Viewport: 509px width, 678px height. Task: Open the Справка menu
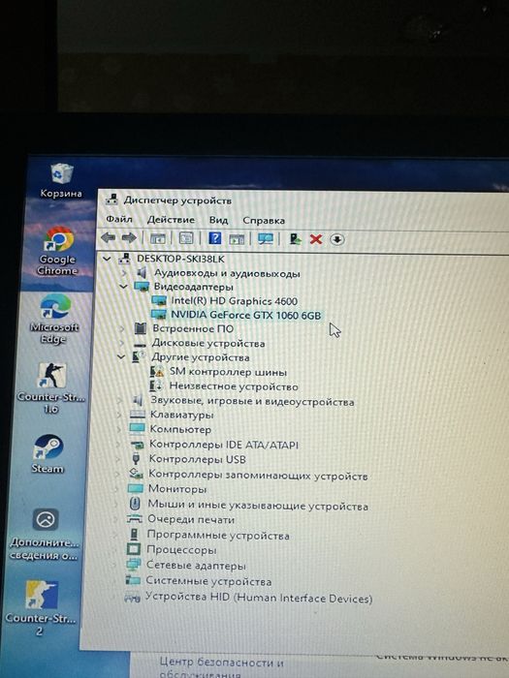pos(264,221)
